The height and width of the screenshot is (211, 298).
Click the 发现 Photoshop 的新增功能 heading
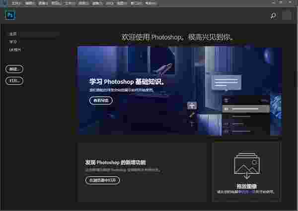point(115,162)
